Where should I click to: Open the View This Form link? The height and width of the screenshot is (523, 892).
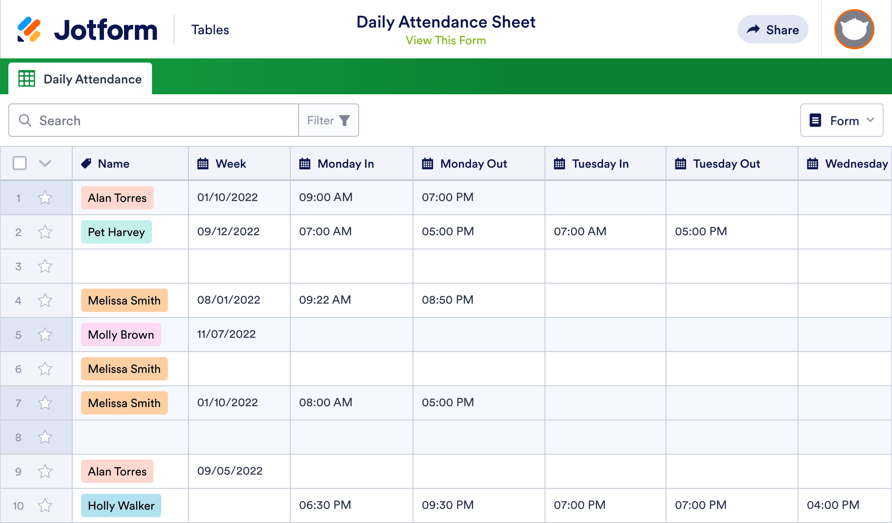tap(446, 40)
